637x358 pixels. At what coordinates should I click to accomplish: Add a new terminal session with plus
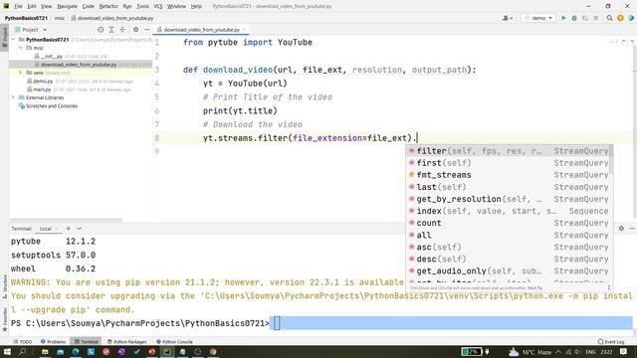69,229
